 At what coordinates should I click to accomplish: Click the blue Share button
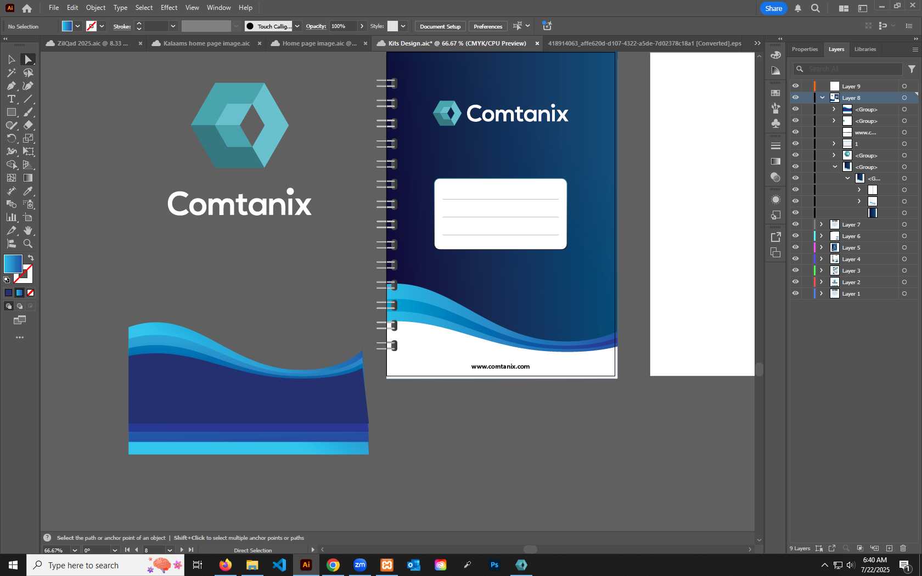(773, 8)
